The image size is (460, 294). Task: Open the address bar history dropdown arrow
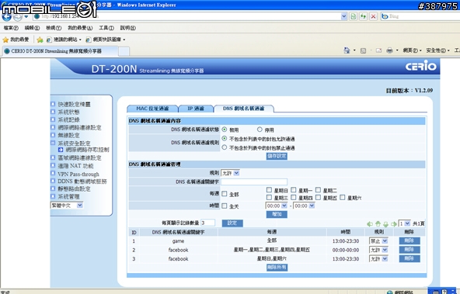click(343, 16)
